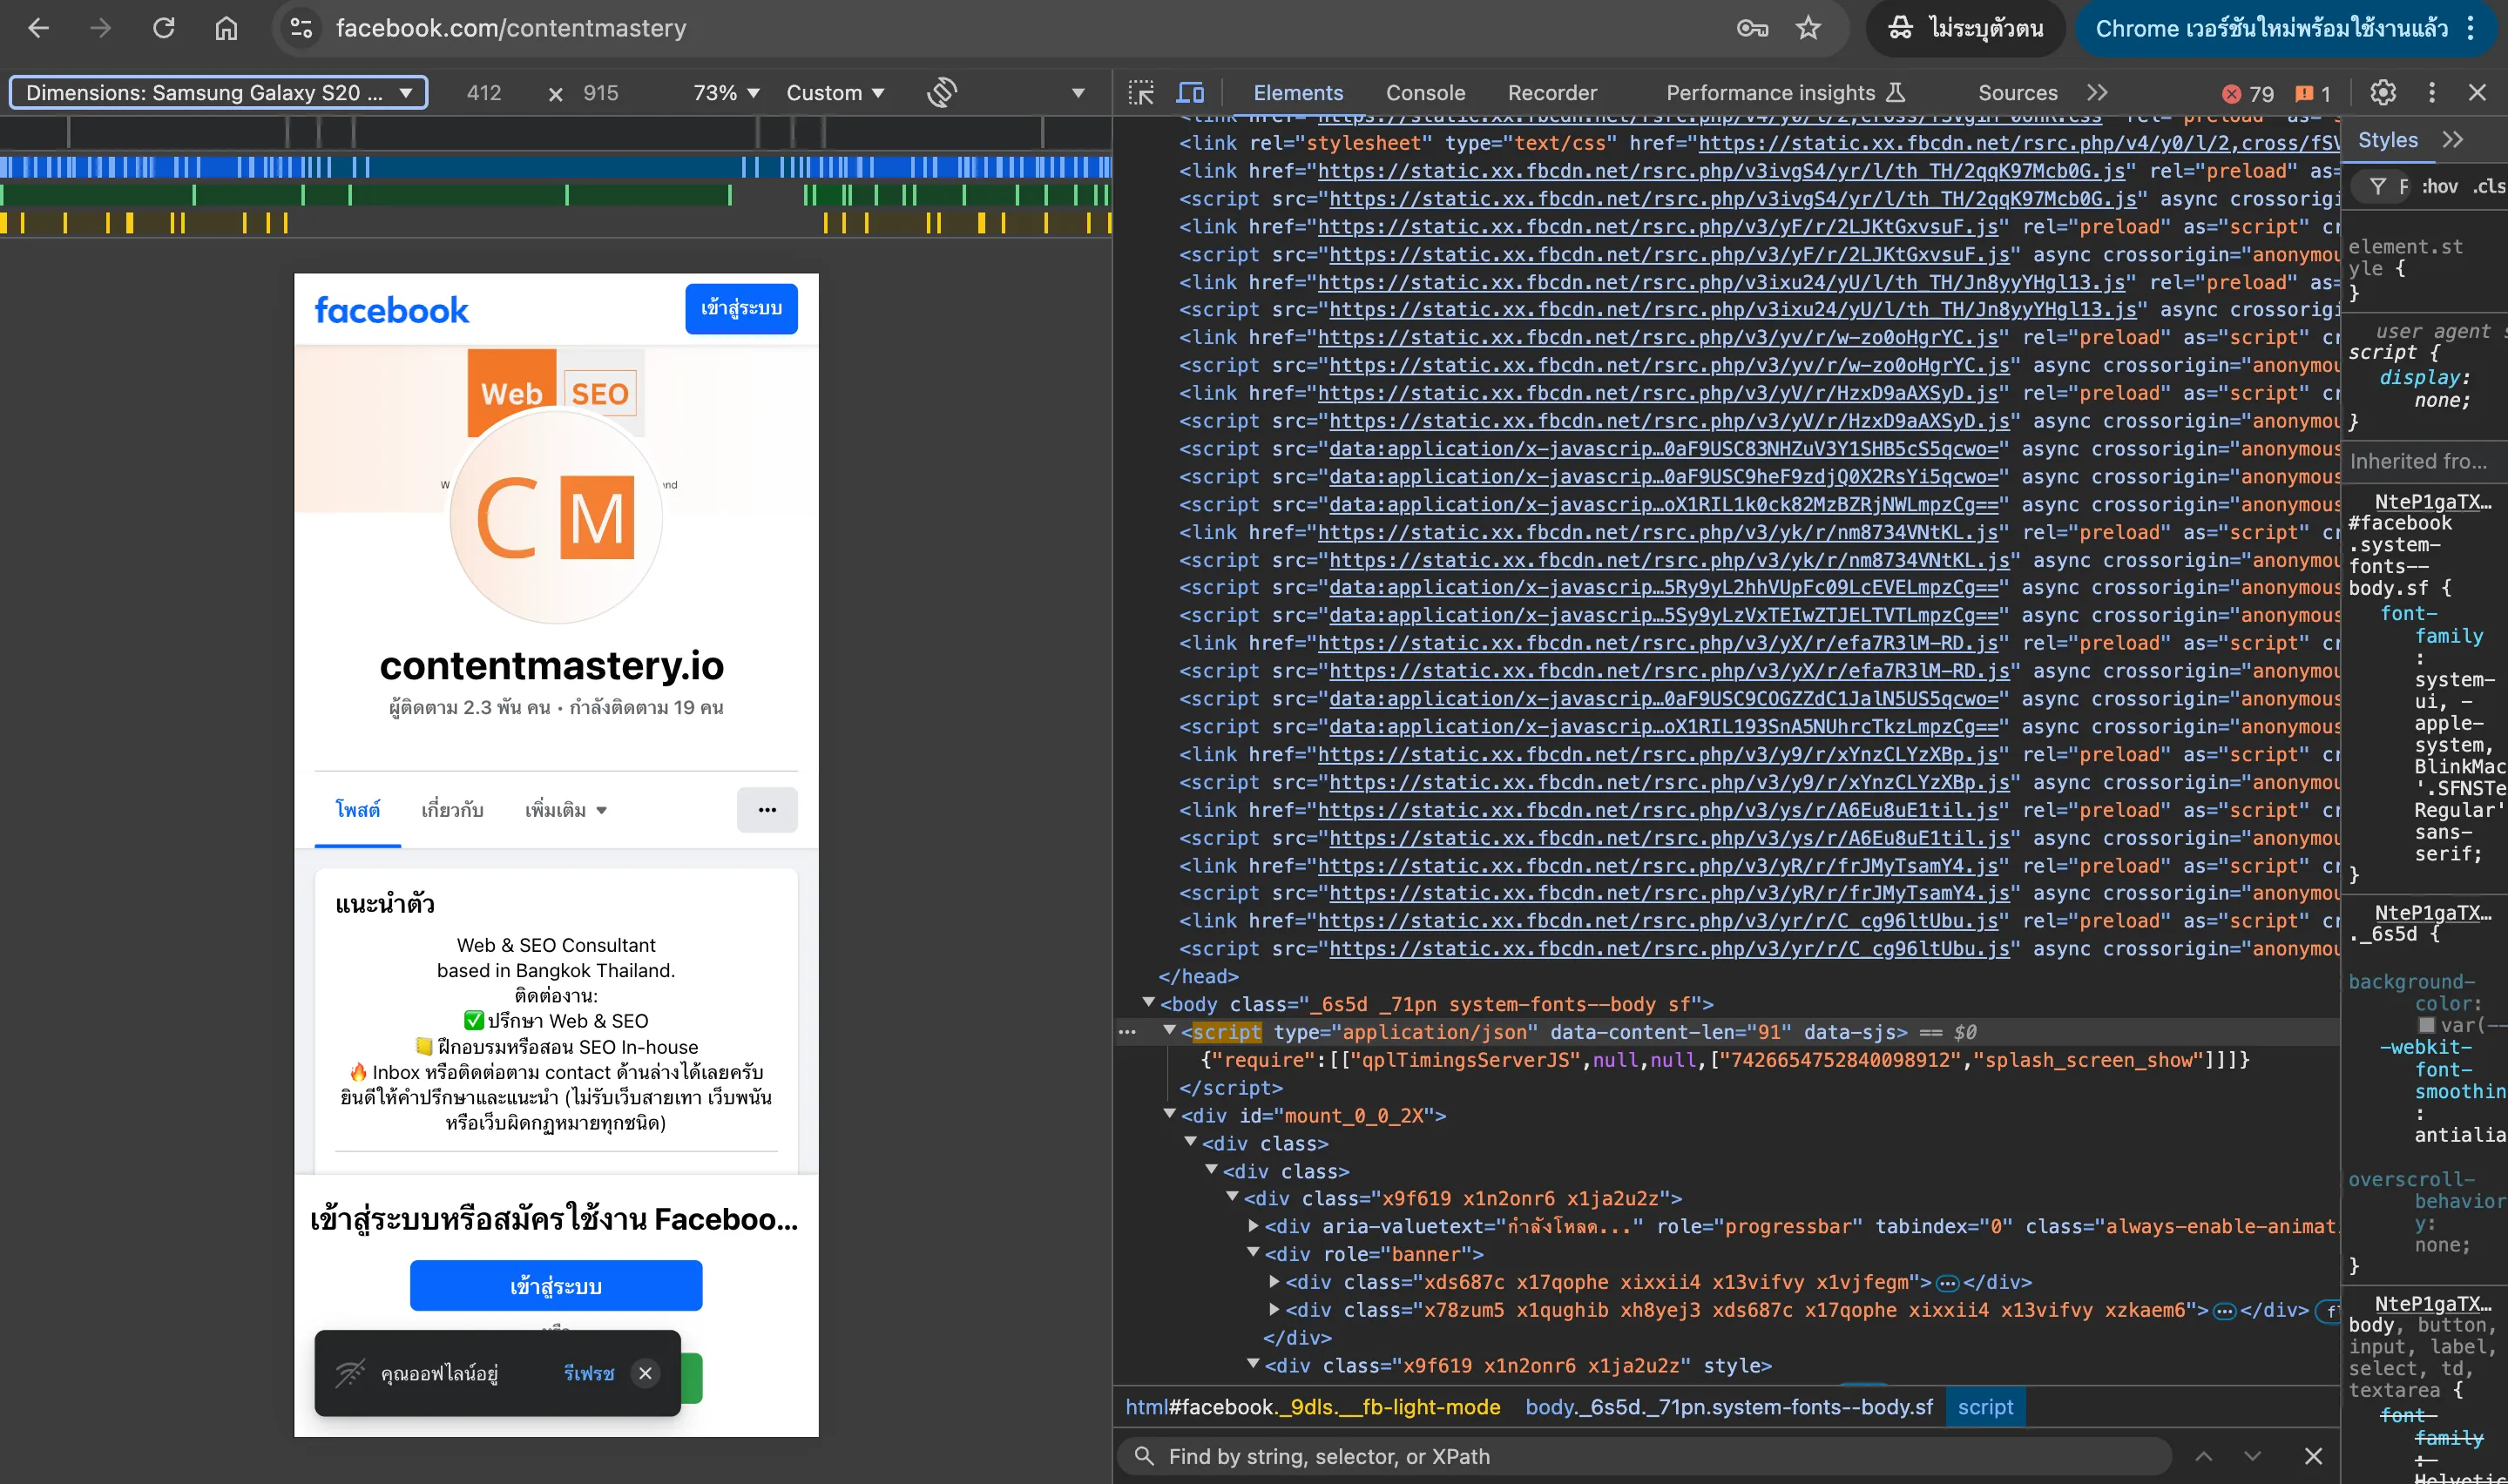This screenshot has width=2508, height=1484.
Task: Open DevTools settings gear
Action: [2383, 93]
